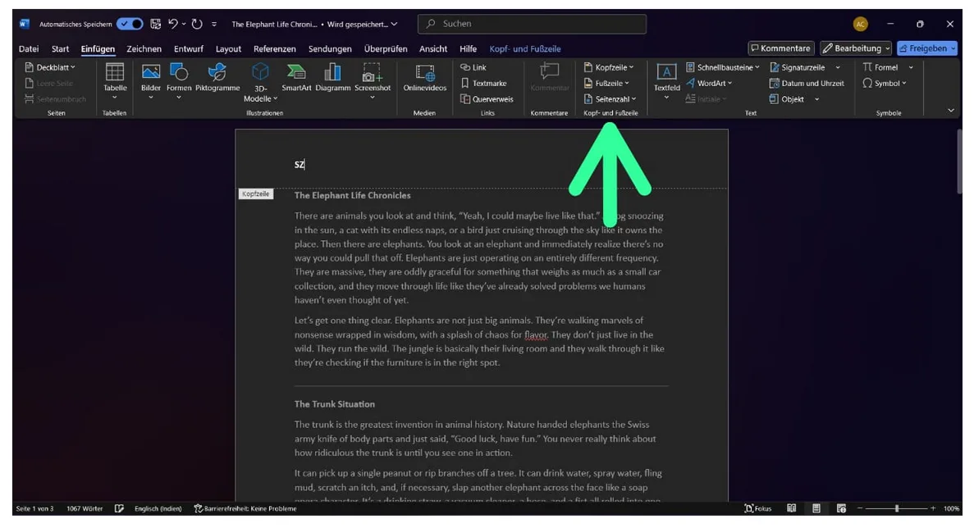
Task: Click the zoom slider in status bar
Action: pyautogui.click(x=896, y=508)
